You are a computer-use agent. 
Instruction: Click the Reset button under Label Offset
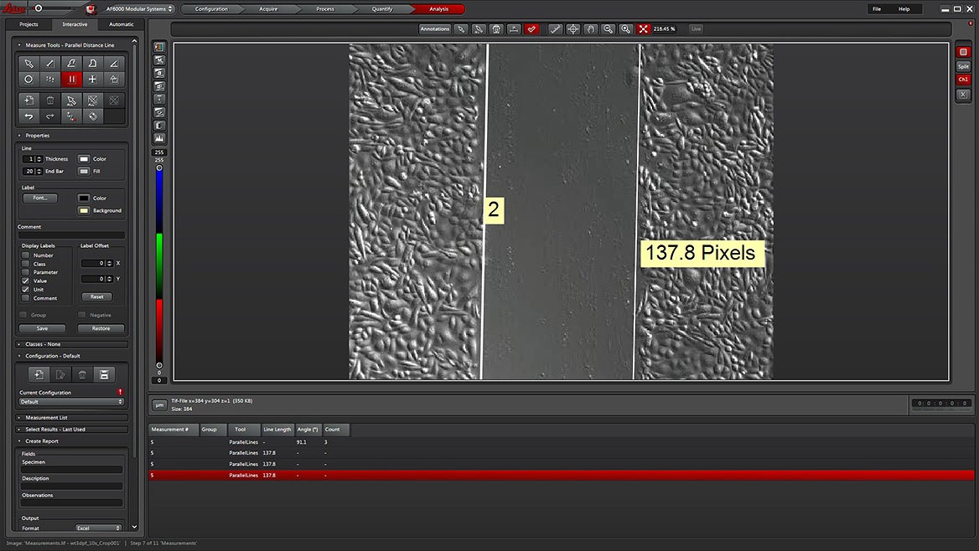[96, 296]
